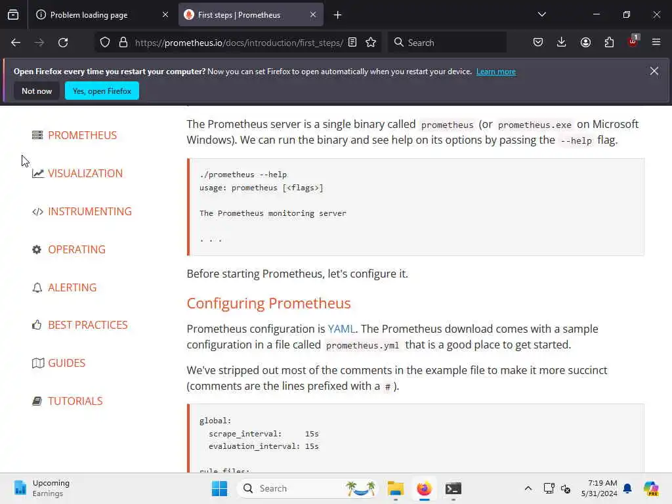The image size is (672, 504).
Task: Open the Upcoming Earnings widget
Action: coord(41,488)
